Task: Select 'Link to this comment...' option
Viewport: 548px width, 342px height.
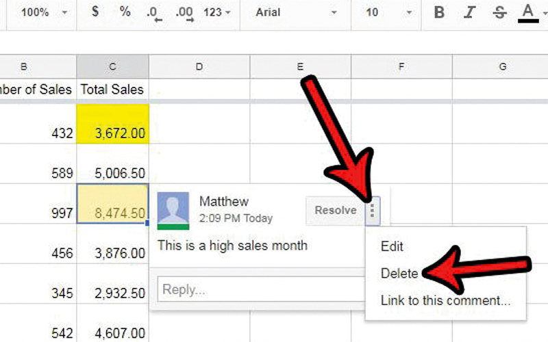Action: tap(445, 300)
